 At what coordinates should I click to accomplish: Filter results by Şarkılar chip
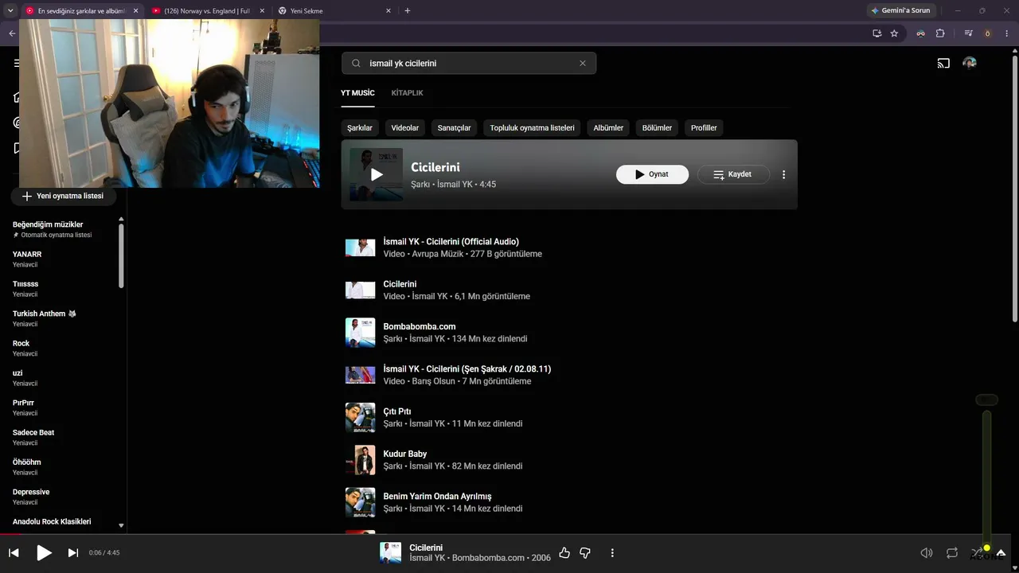point(360,127)
